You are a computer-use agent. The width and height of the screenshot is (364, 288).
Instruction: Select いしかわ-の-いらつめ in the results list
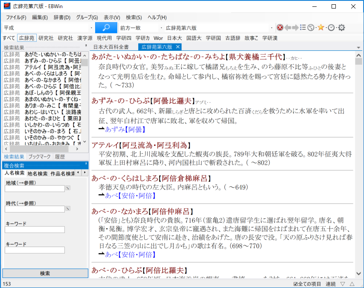click(42, 125)
